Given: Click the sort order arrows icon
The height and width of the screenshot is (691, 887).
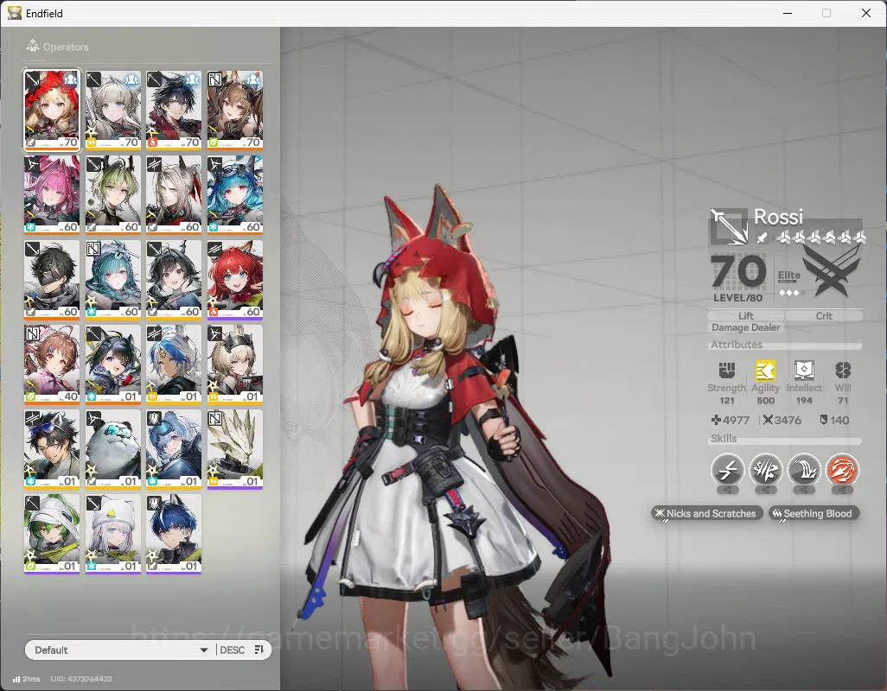Looking at the screenshot, I should [x=259, y=650].
